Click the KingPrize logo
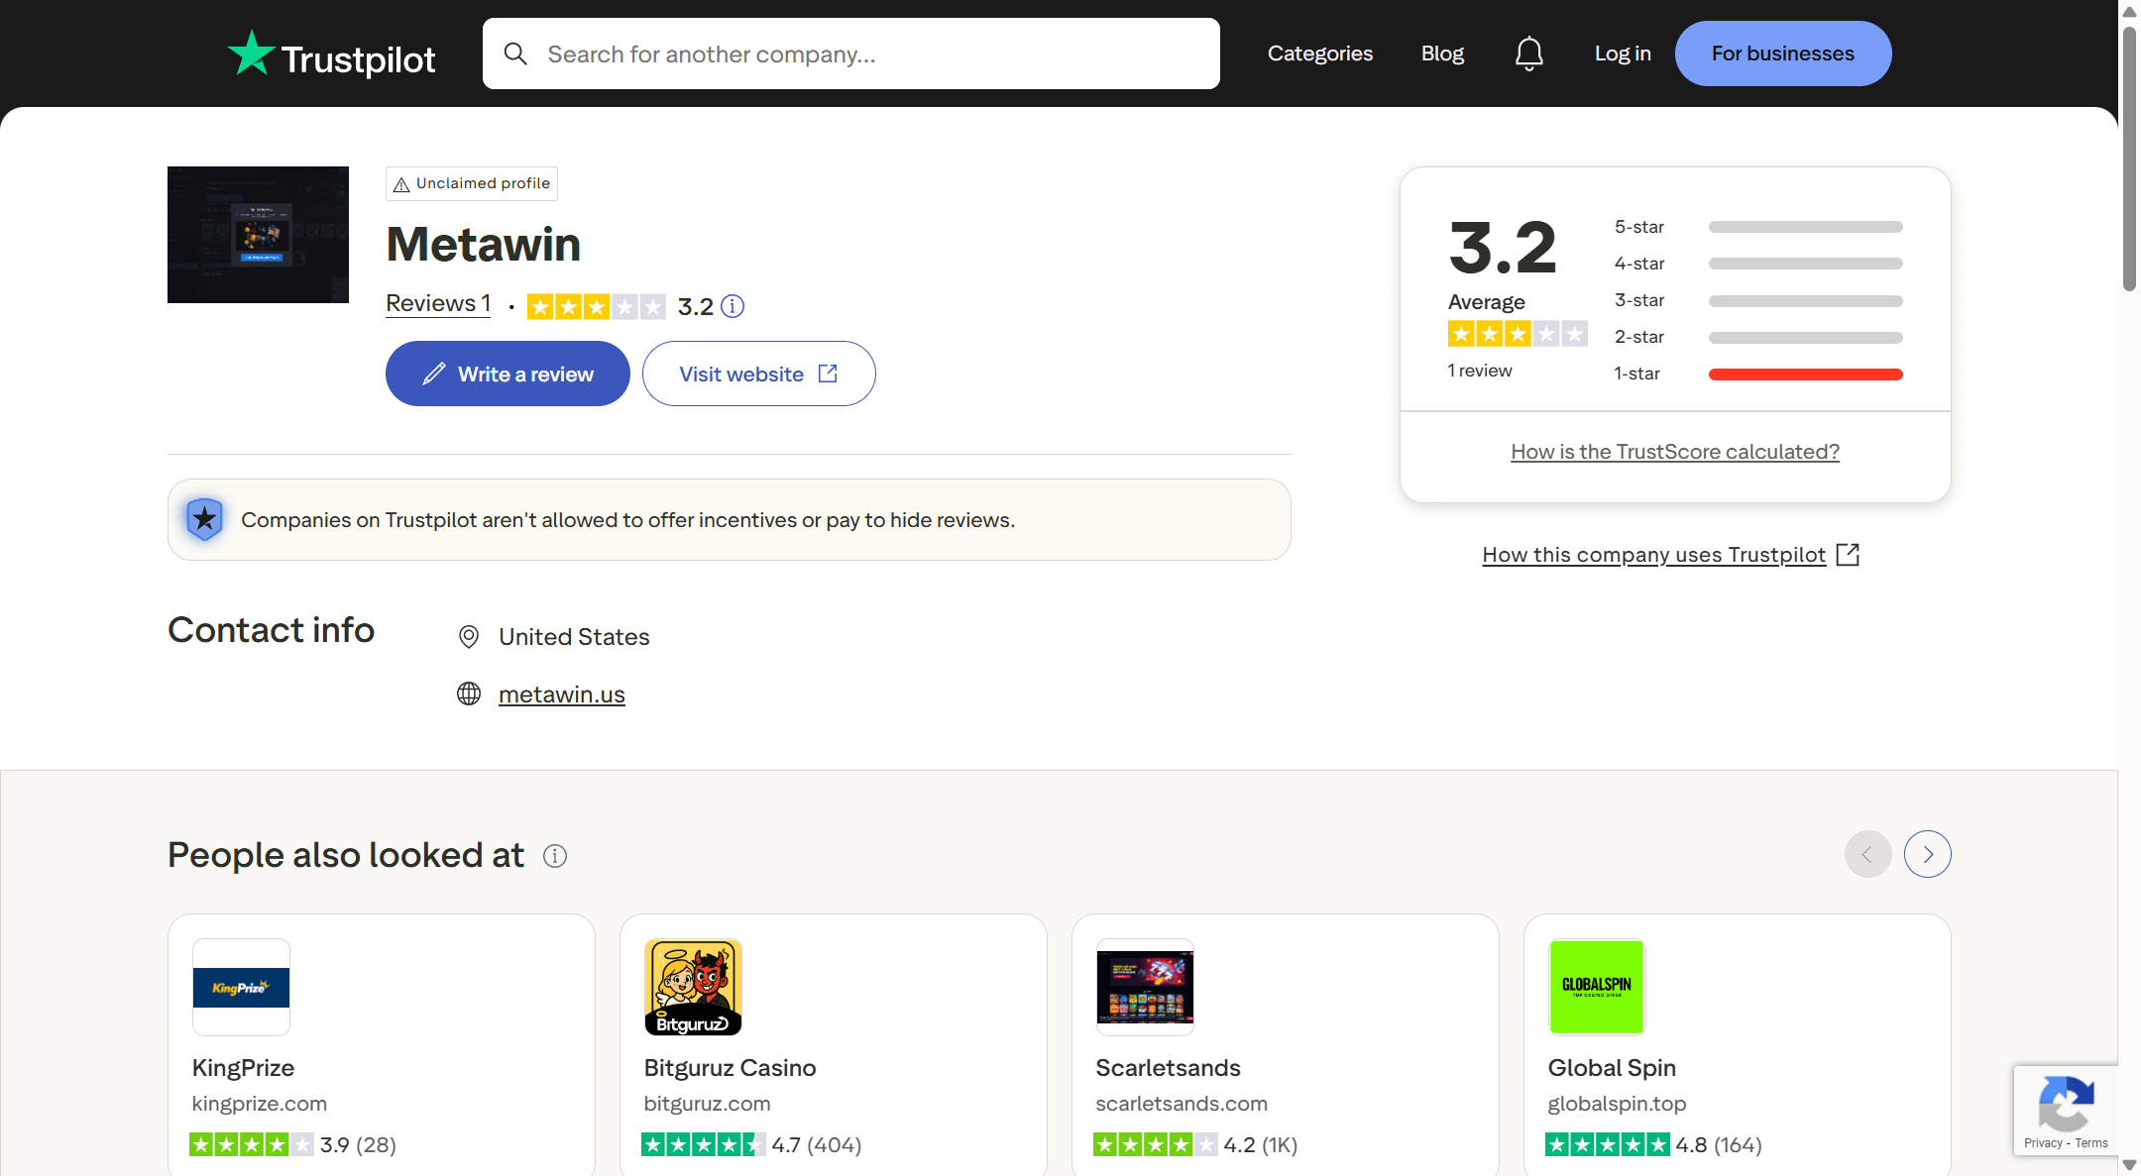The width and height of the screenshot is (2141, 1176). [241, 987]
